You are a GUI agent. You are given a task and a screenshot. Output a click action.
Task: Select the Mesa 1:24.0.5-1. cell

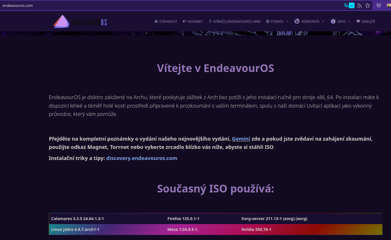pos(202,229)
